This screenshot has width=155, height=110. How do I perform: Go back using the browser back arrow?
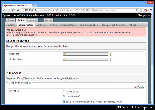coord(4,10)
